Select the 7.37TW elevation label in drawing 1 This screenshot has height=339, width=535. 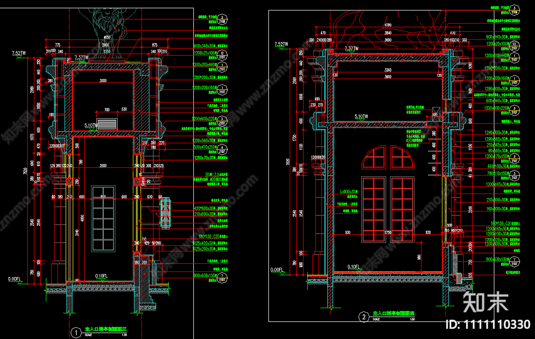pos(81,57)
